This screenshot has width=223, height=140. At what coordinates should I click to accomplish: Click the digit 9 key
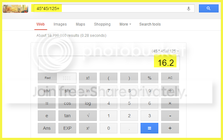(149, 91)
